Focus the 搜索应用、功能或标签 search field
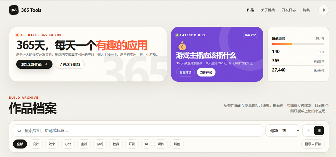 tap(138, 130)
